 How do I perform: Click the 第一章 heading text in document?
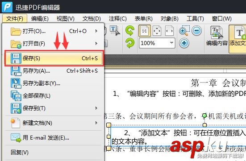(x=204, y=83)
